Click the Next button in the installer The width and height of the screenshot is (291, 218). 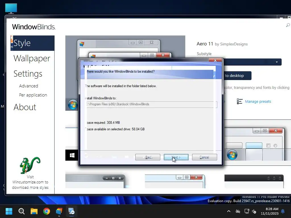(x=176, y=157)
